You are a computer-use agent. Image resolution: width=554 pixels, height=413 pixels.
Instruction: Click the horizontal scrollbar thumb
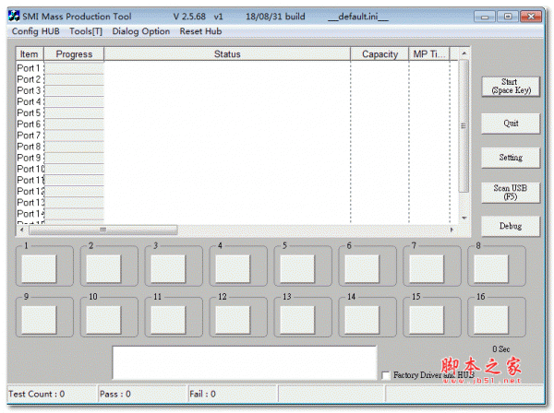tap(102, 230)
